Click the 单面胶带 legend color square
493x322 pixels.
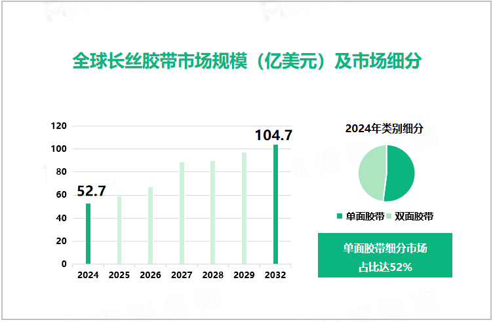tap(339, 216)
